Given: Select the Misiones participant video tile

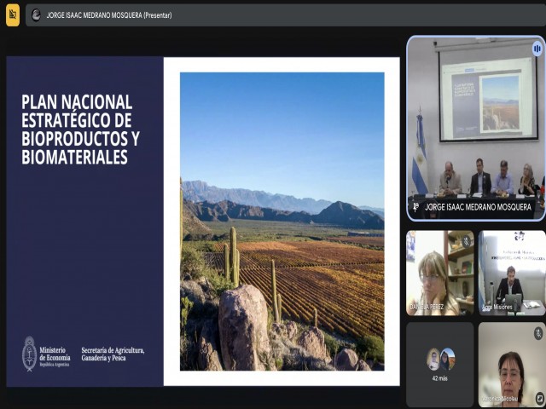Looking at the screenshot, I should point(511,273).
